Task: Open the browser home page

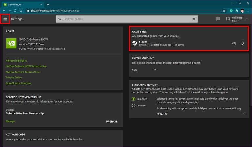Action: coord(21,11)
